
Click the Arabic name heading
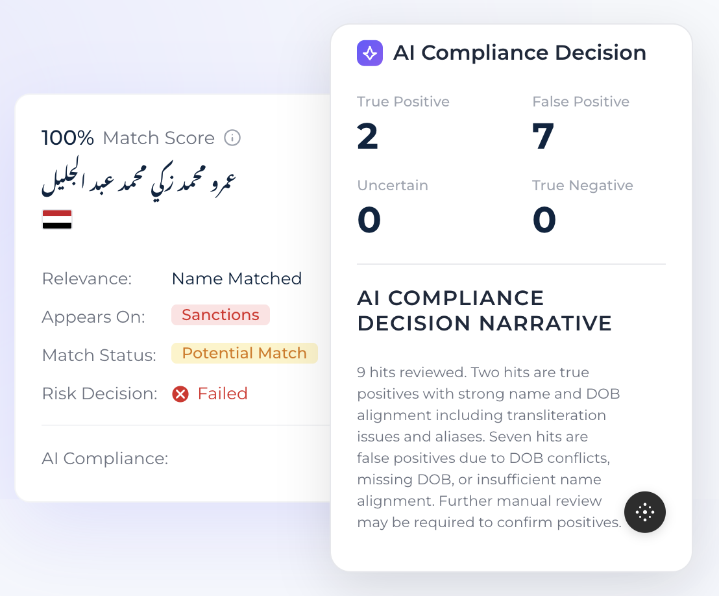(138, 177)
